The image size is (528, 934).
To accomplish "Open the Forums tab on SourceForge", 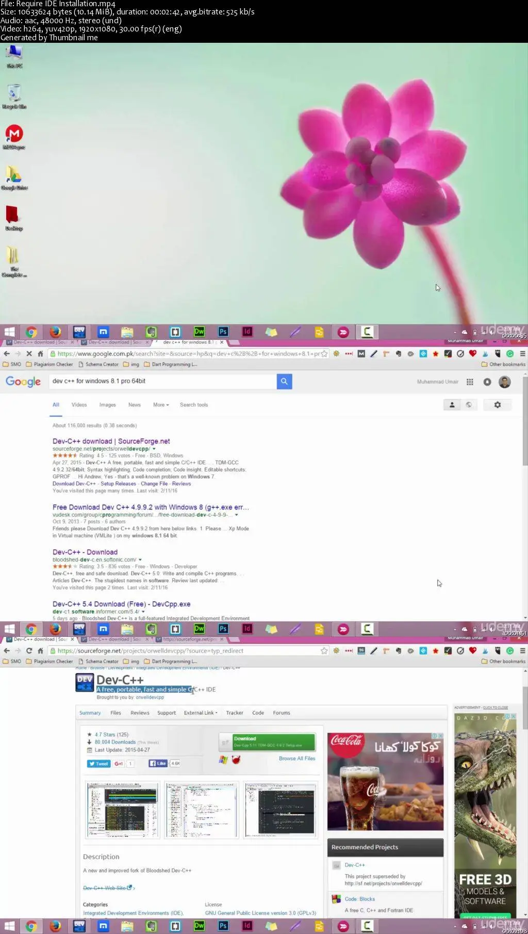I will 282,713.
